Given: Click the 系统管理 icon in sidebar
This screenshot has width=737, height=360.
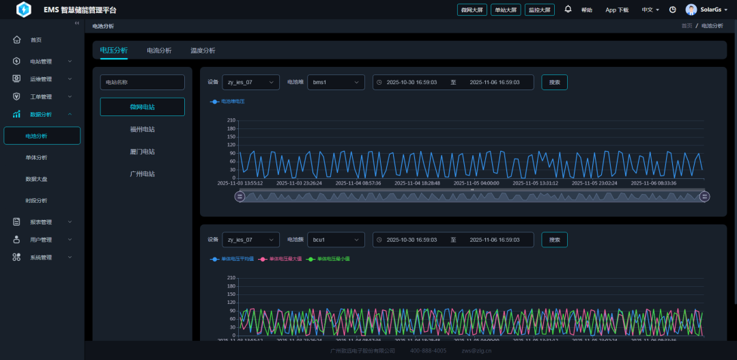Looking at the screenshot, I should 17,258.
